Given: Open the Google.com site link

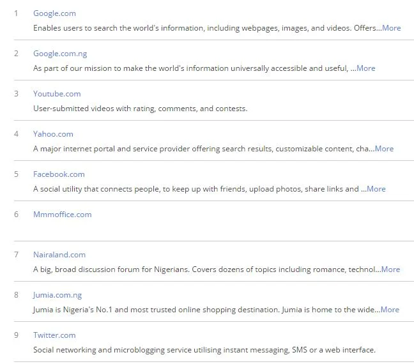Looking at the screenshot, I should 55,13.
